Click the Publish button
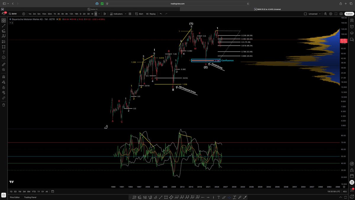Viewport: 355px width, 200px height. coord(349,14)
